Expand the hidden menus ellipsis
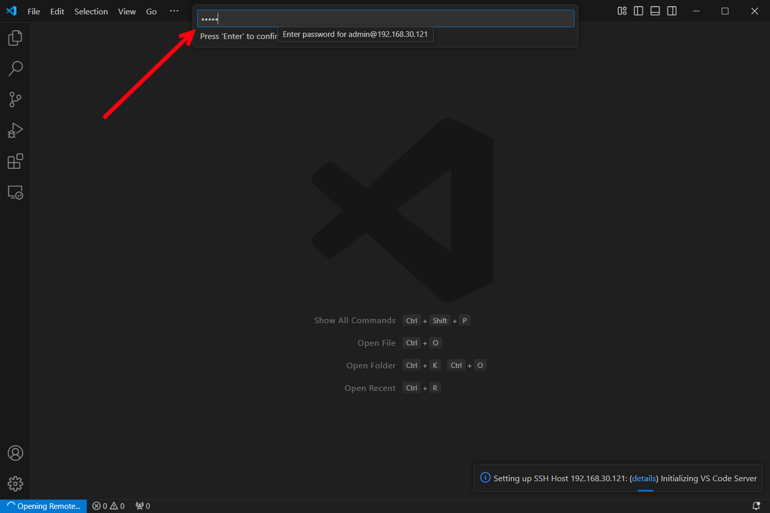Viewport: 770px width, 513px height. coord(174,11)
